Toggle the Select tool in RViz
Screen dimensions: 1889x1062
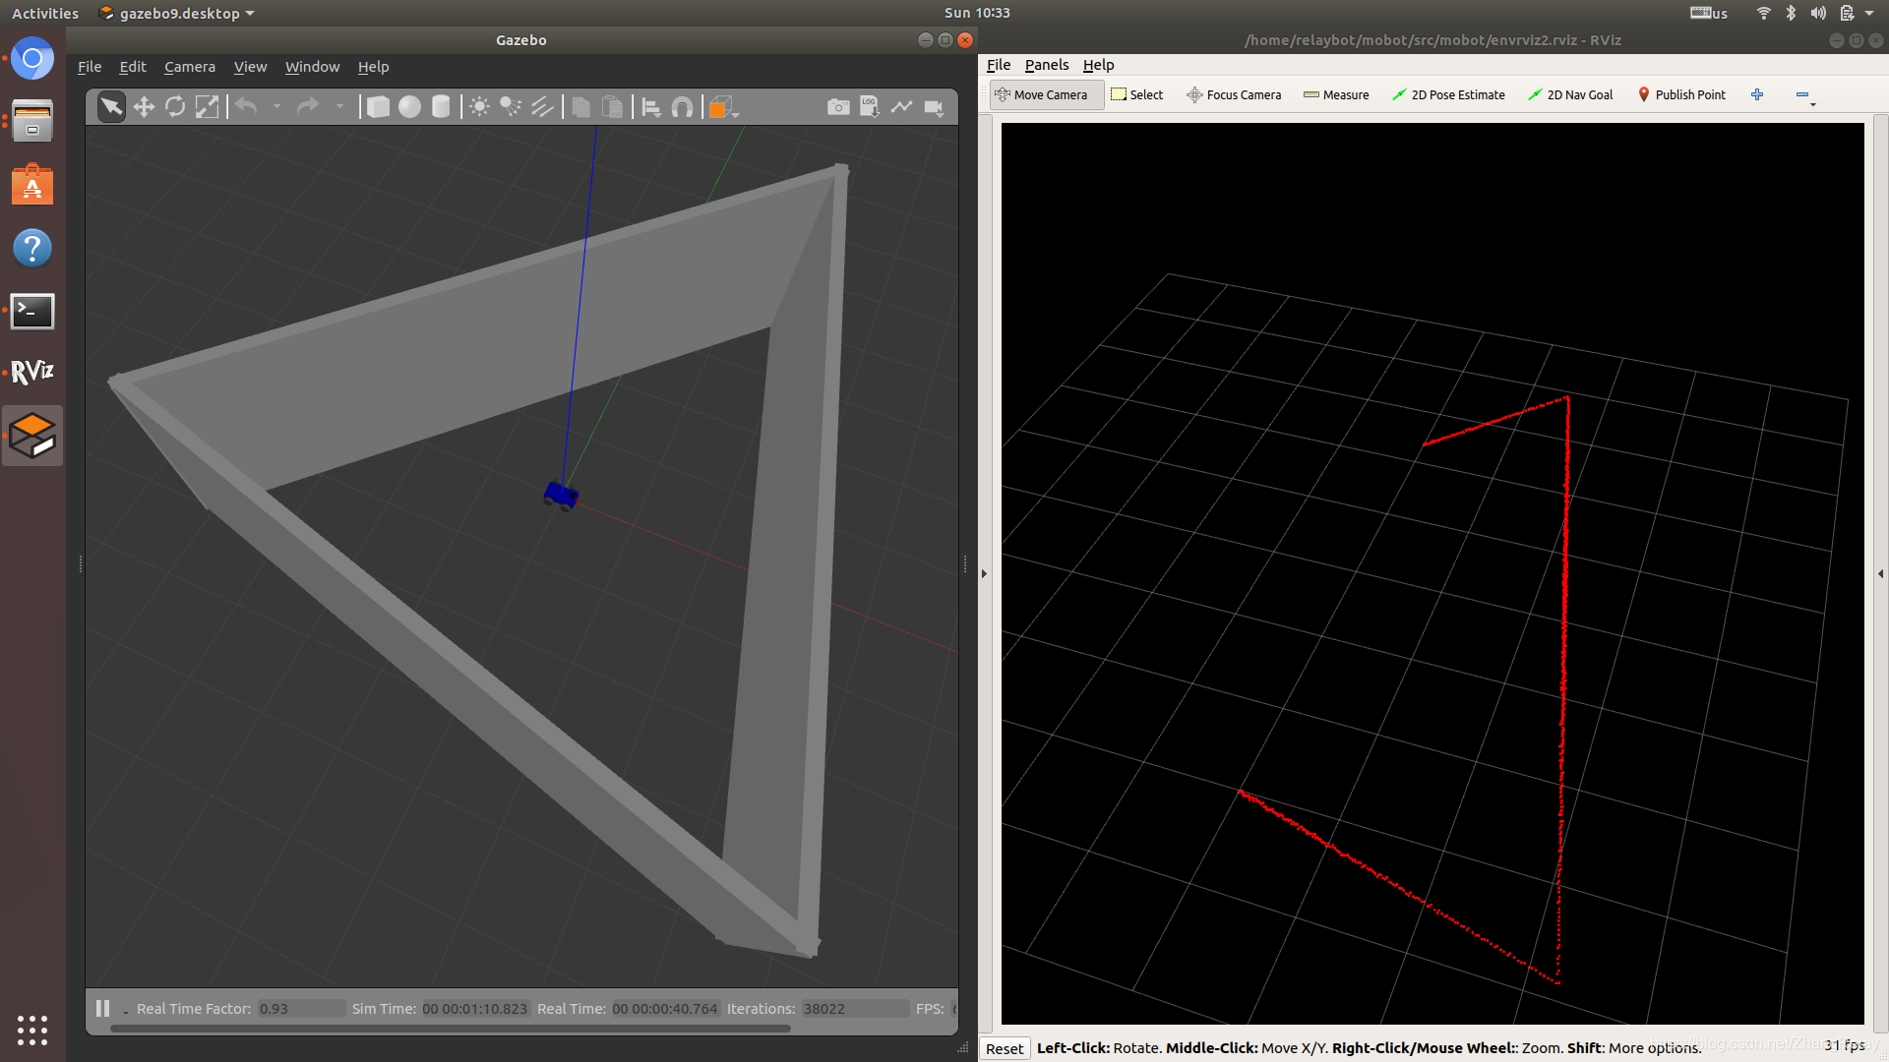coord(1136,94)
